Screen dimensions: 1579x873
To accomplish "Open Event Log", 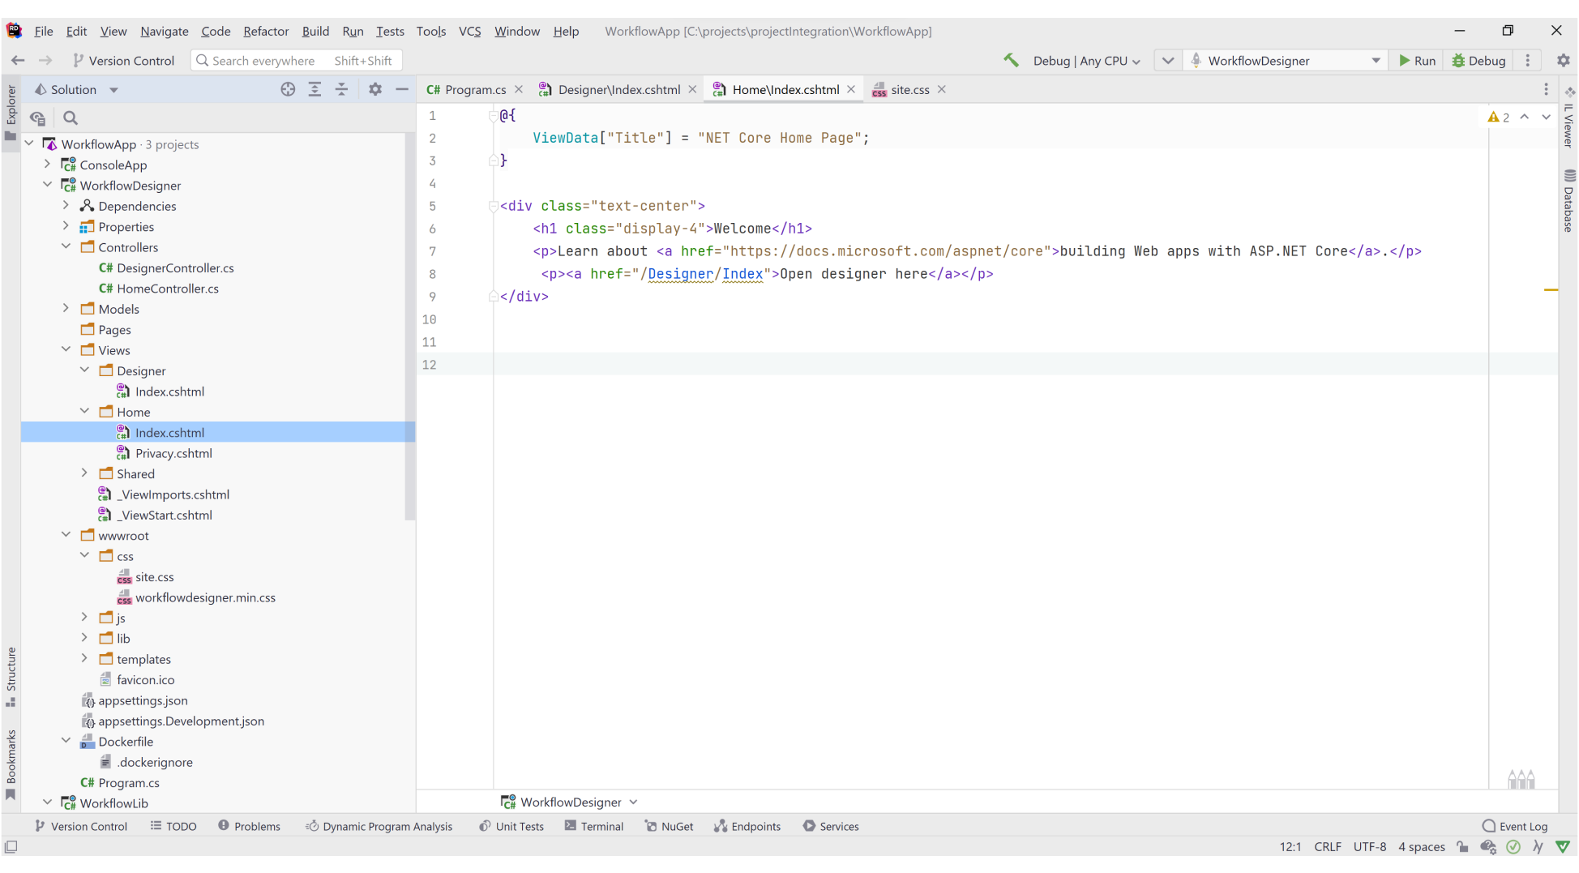I will coord(1515,826).
